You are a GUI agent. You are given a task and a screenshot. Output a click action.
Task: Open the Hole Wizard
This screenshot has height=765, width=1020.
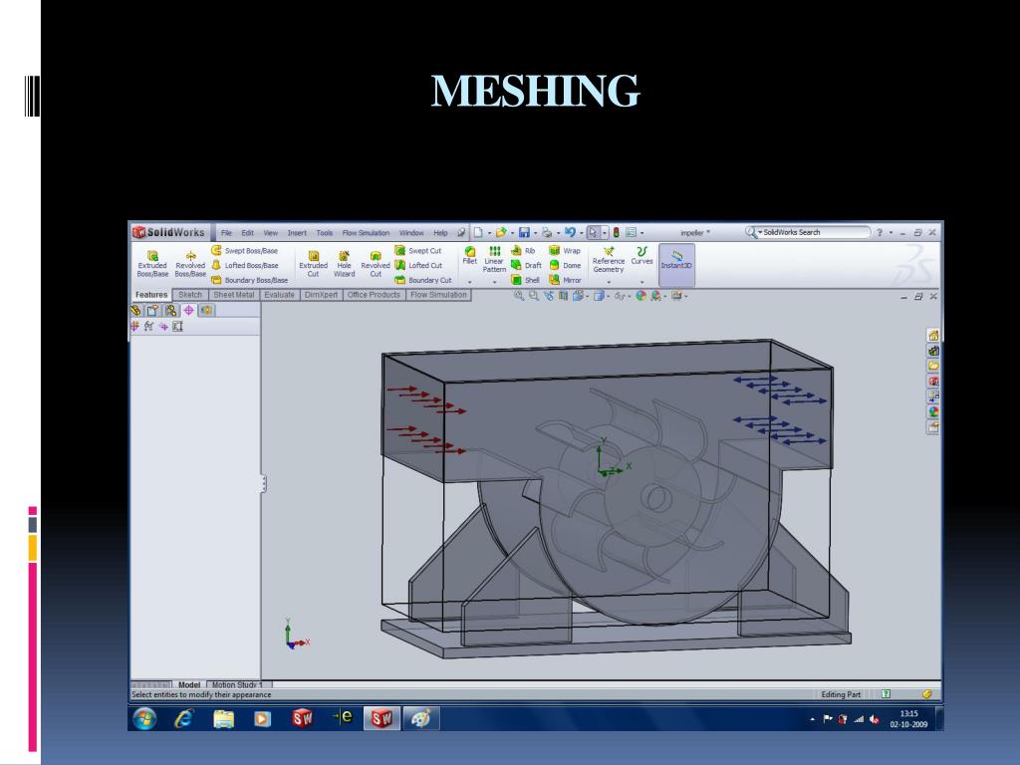coord(344,264)
